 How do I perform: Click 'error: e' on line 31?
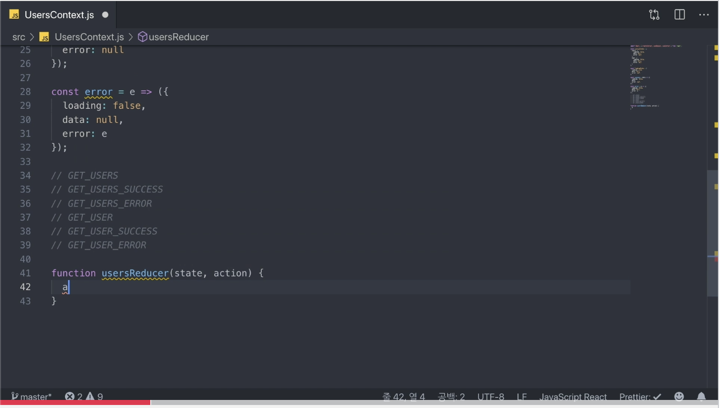(x=85, y=134)
